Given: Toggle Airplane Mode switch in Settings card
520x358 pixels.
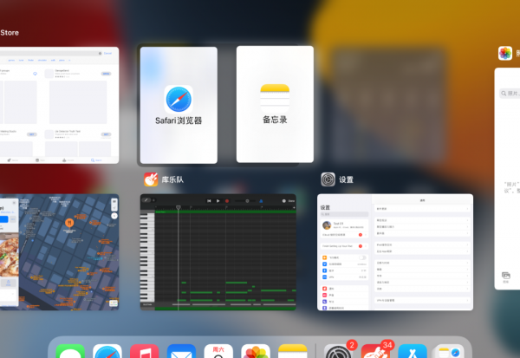Looking at the screenshot, I should coord(362,257).
